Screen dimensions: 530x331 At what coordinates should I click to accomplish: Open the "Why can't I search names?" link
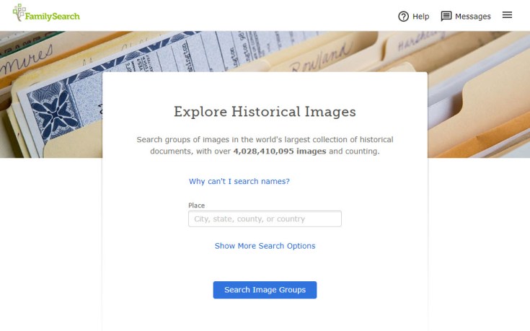[x=239, y=181]
